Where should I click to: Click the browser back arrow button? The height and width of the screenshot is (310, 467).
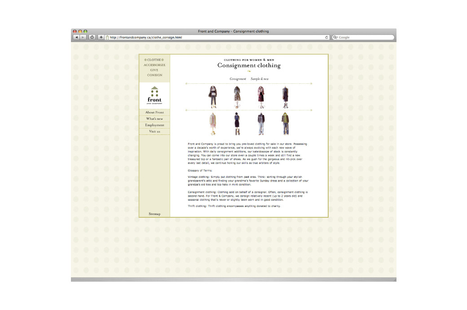point(76,38)
